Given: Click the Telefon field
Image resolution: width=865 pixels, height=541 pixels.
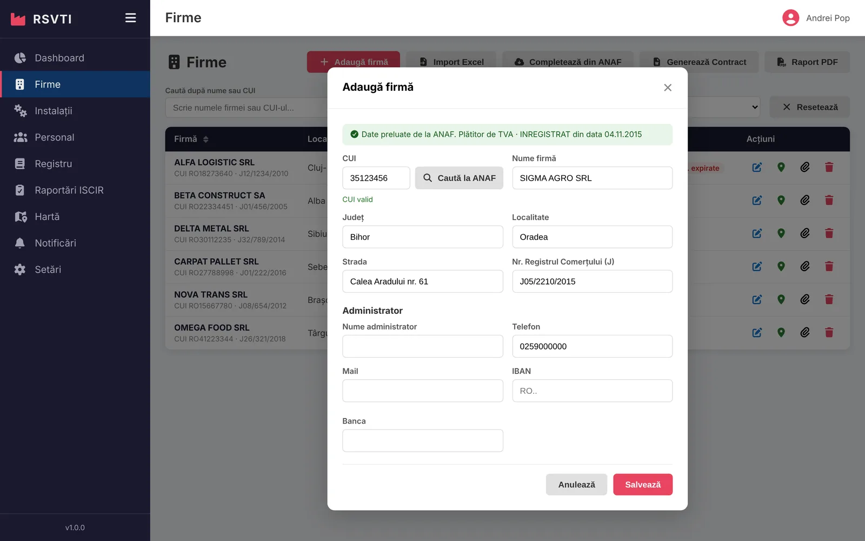Looking at the screenshot, I should coord(592,346).
